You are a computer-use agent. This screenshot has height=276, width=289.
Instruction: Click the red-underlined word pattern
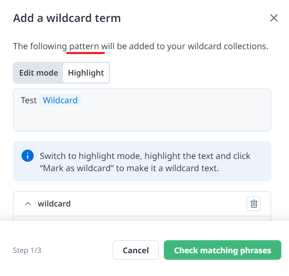[84, 46]
